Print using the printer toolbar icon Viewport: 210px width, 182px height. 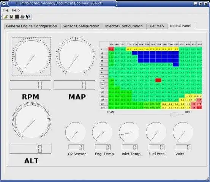(x=22, y=17)
